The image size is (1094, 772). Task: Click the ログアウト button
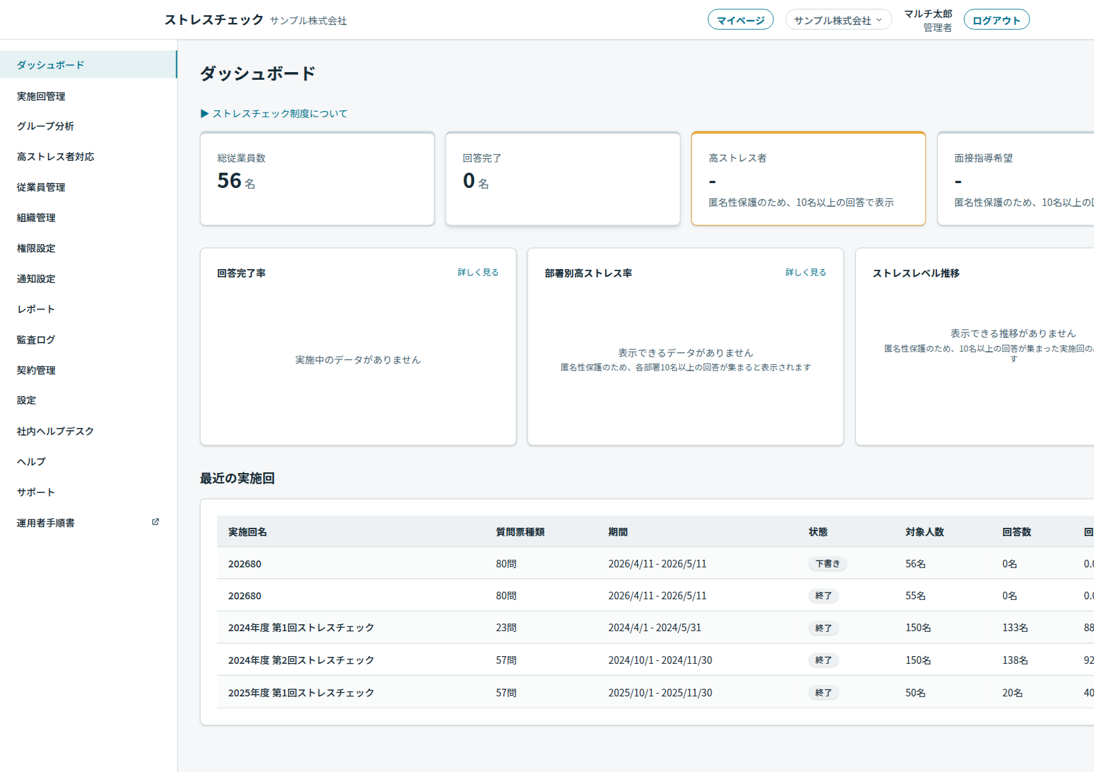[996, 20]
